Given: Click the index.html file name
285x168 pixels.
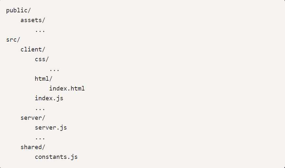Looking at the screenshot, I should tap(67, 88).
